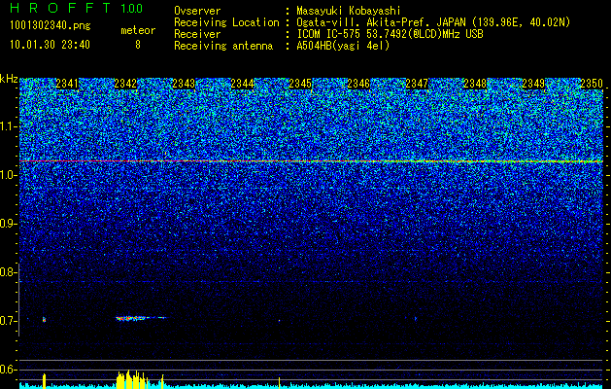Click the time marker 2350
This screenshot has width=611, height=389.
(592, 84)
